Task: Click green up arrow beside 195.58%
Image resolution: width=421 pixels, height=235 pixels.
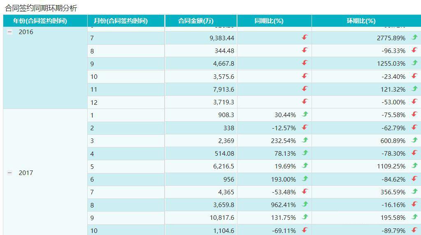Action: [x=414, y=217]
